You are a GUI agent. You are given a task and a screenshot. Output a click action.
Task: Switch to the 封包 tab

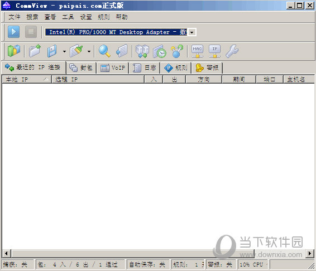pyautogui.click(x=82, y=68)
